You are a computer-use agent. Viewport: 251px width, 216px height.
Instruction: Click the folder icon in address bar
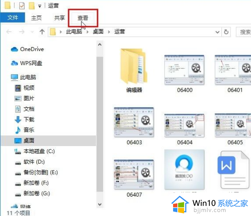pyautogui.click(x=53, y=32)
